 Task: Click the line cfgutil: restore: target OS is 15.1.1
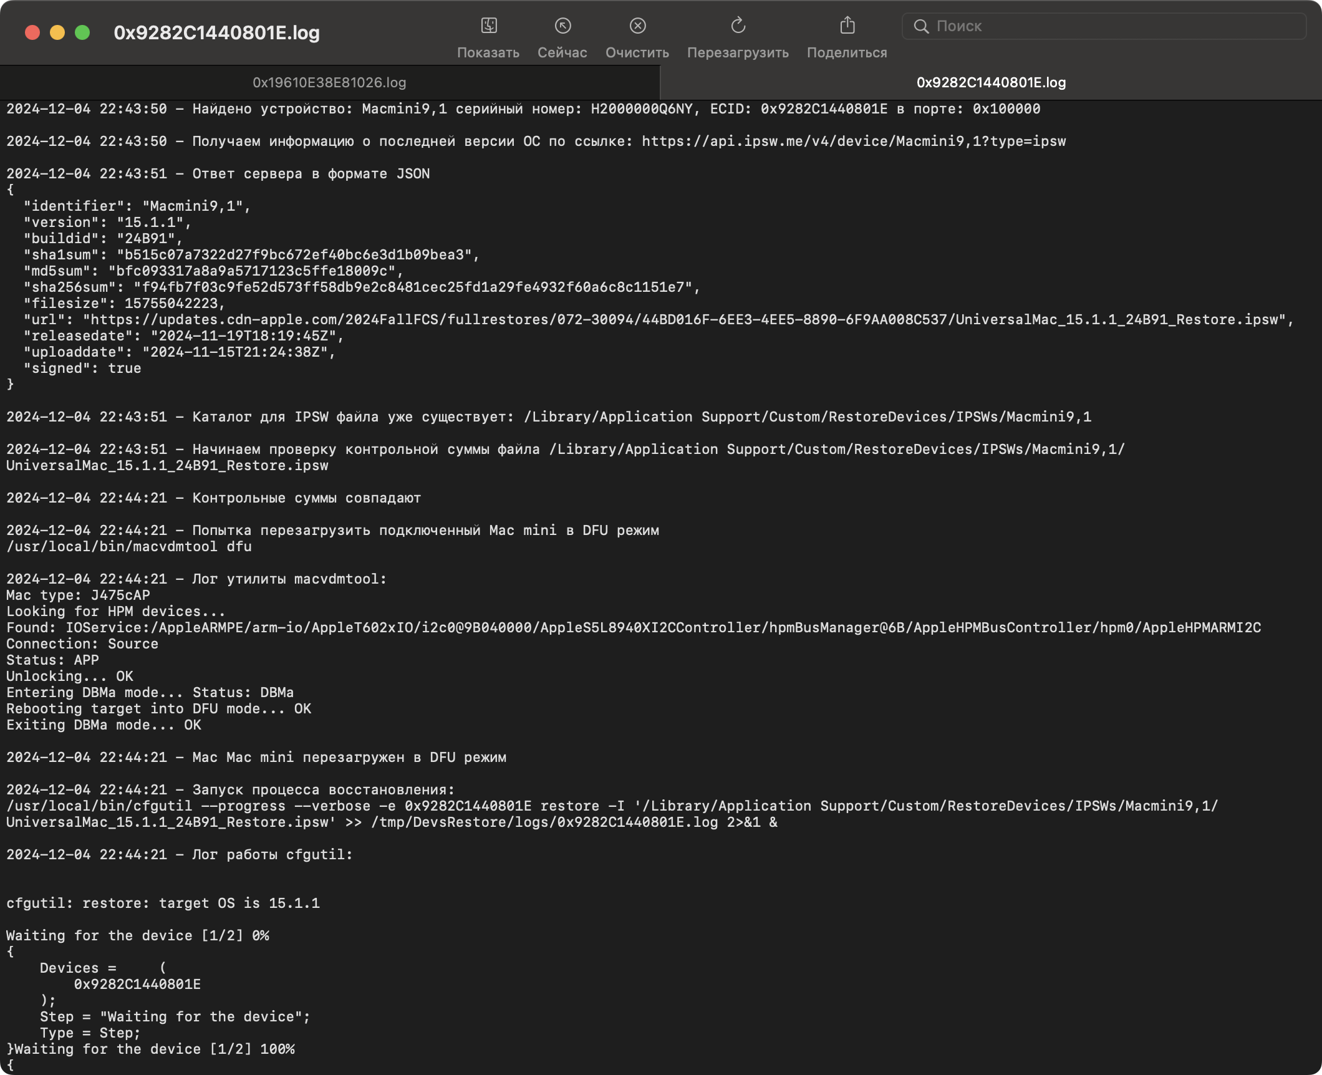click(163, 904)
